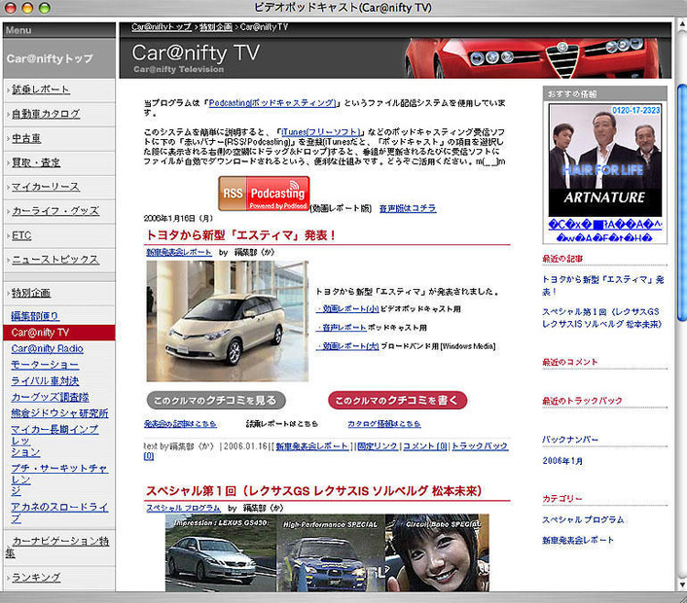Open スペシャル第1回 article headline
This screenshot has width=687, height=603.
pos(313,491)
